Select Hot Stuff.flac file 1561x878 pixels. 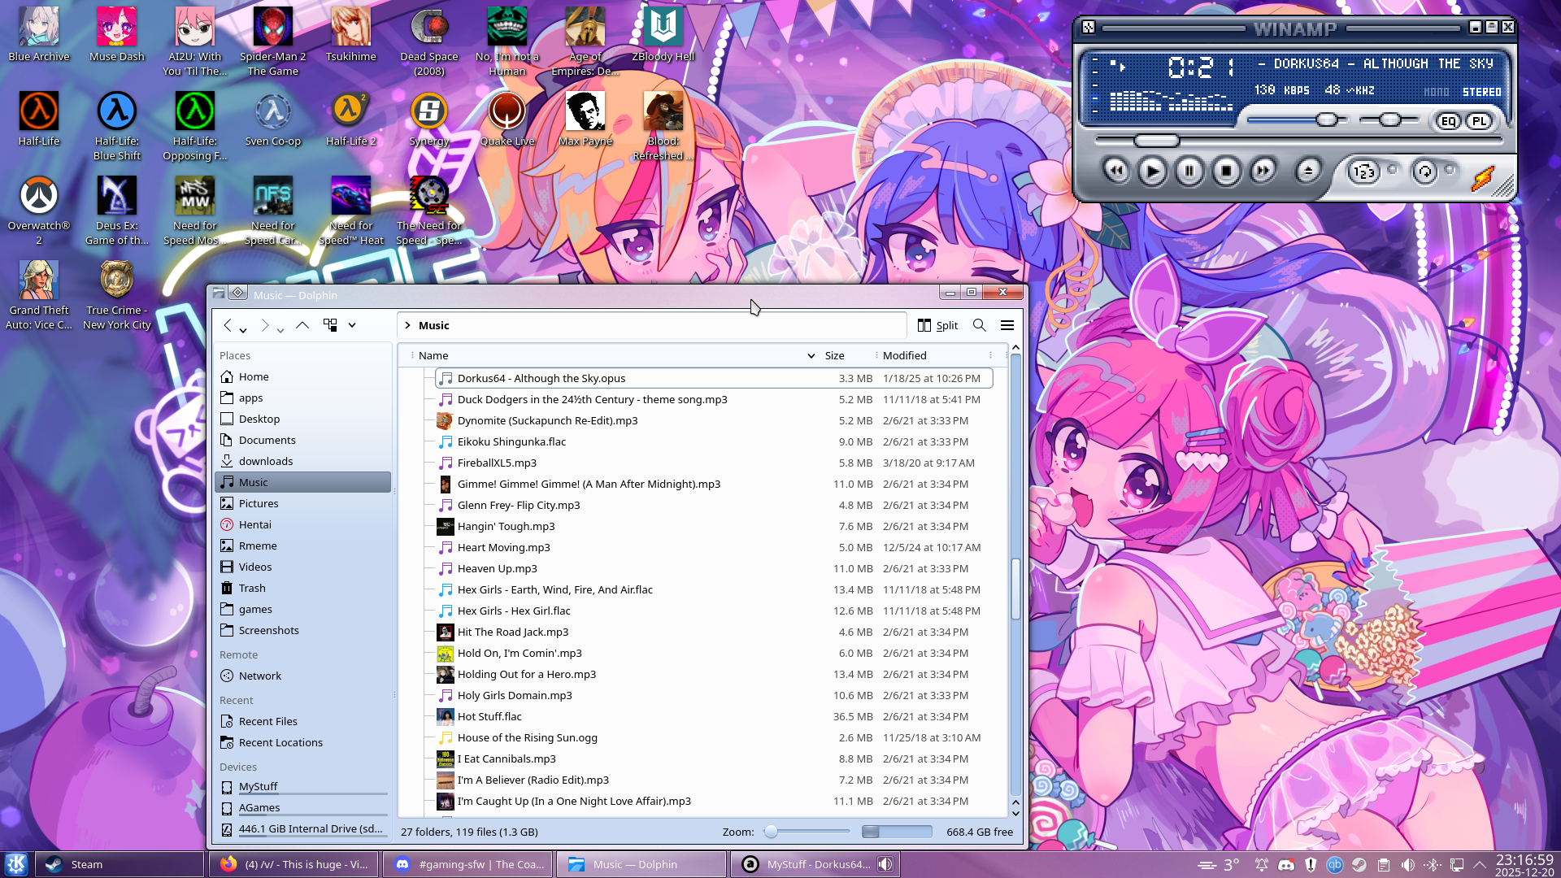[489, 716]
